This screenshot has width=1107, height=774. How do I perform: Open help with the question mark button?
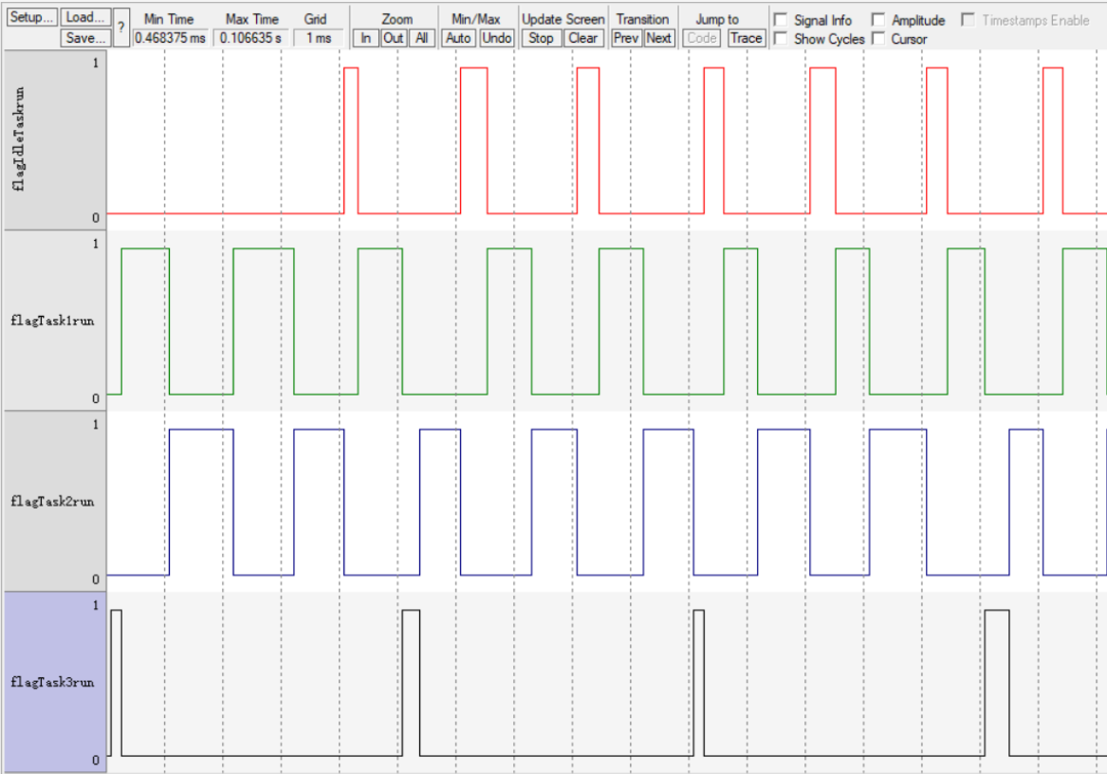[121, 28]
